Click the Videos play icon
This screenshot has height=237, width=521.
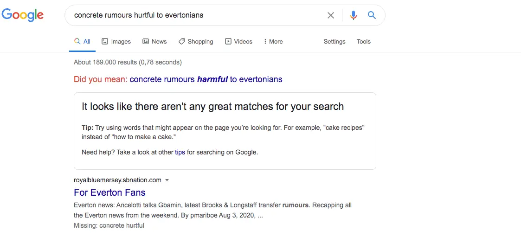click(x=228, y=41)
